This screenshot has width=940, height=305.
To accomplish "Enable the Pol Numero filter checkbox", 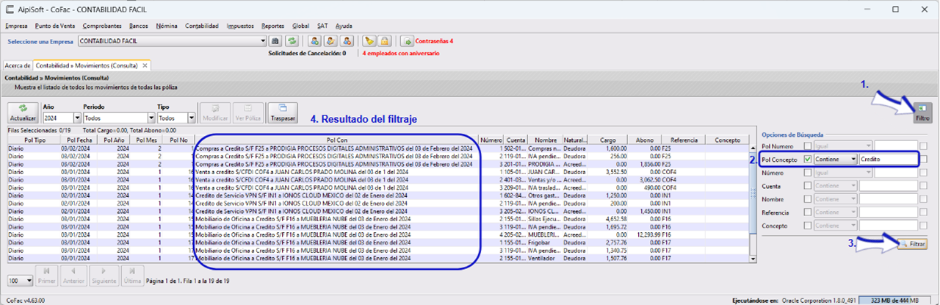I will coord(808,146).
